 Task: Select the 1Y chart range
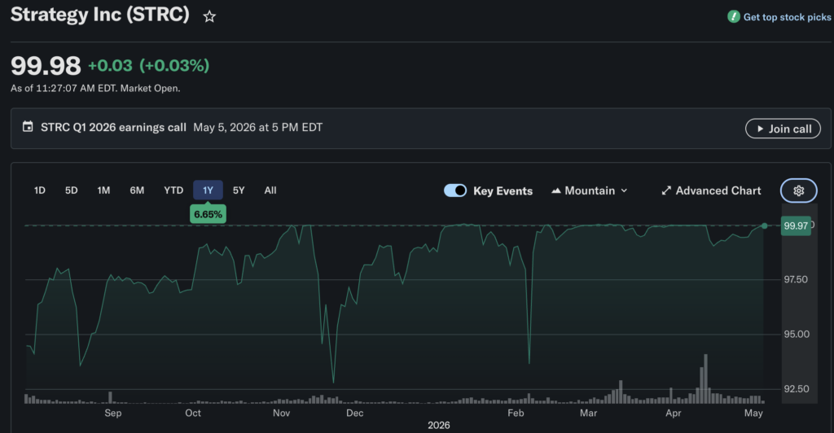(208, 190)
